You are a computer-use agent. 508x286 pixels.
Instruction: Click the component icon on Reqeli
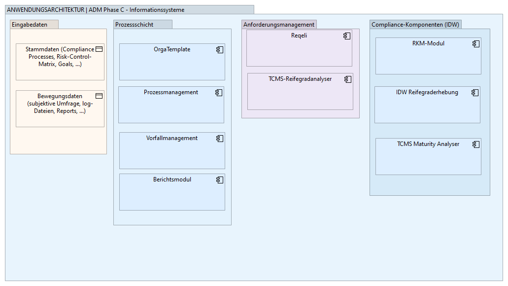[347, 36]
